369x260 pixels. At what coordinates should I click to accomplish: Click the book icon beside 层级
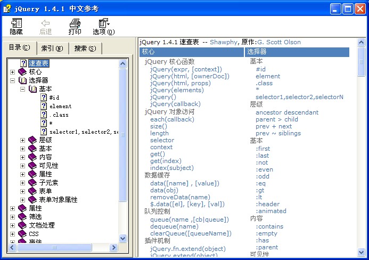[x=32, y=140]
